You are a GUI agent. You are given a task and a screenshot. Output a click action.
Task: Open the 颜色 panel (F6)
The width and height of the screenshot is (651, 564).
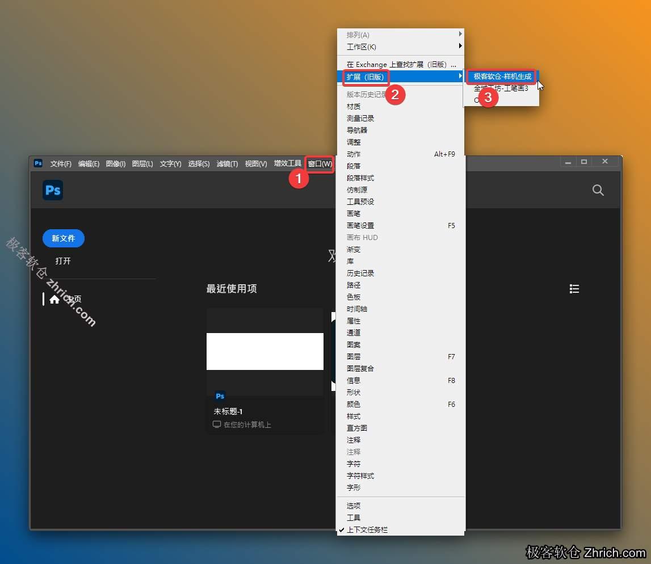401,404
